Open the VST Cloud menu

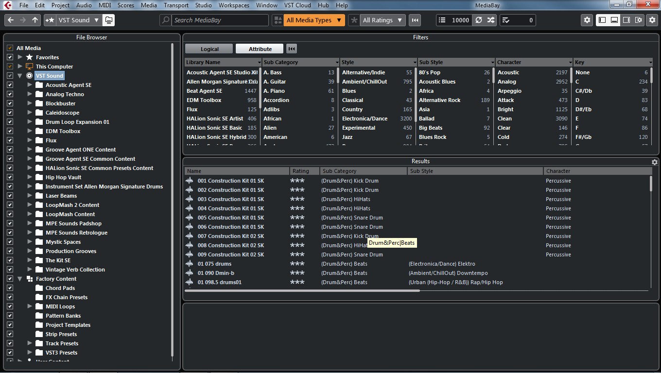pos(296,5)
